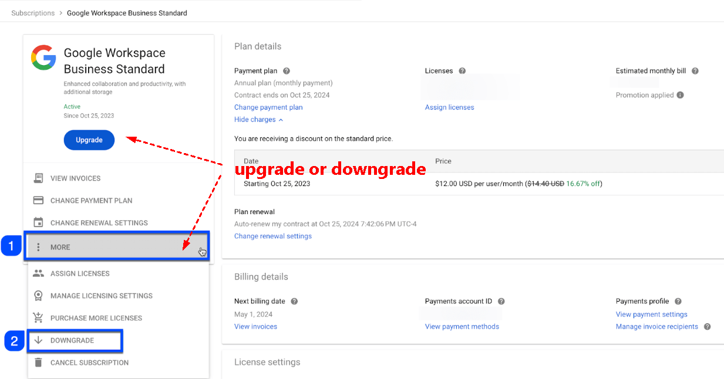
Task: Click help icon next to Payments account ID
Action: tap(501, 302)
